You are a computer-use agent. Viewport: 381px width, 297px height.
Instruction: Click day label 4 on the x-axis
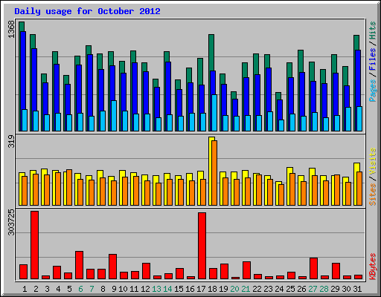click(x=58, y=289)
